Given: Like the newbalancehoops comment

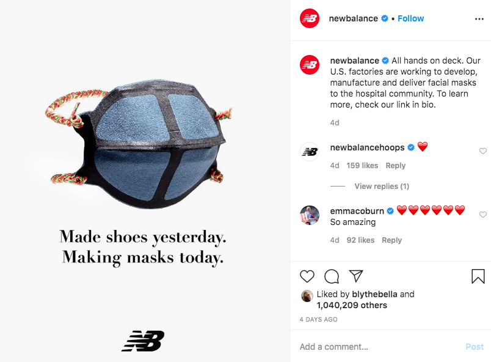Looking at the screenshot, I should (483, 151).
